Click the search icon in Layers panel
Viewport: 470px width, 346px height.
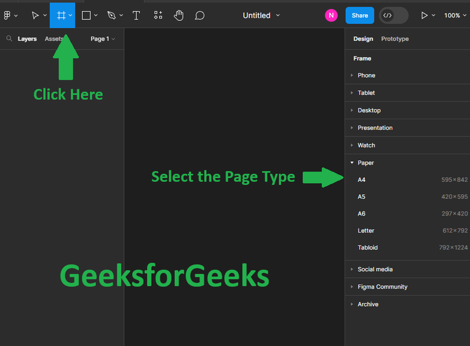(9, 39)
